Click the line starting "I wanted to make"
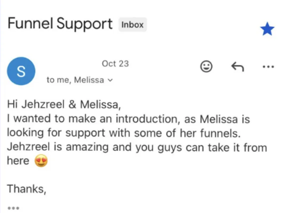Viewport: 284px width, 213px height. (128, 119)
